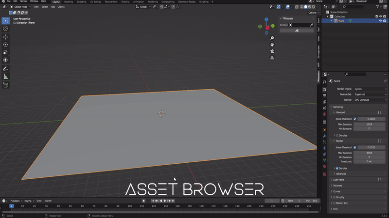Viewport: 389px width, 218px height.
Task: Jump to the timeline start frame
Action: click(x=153, y=201)
